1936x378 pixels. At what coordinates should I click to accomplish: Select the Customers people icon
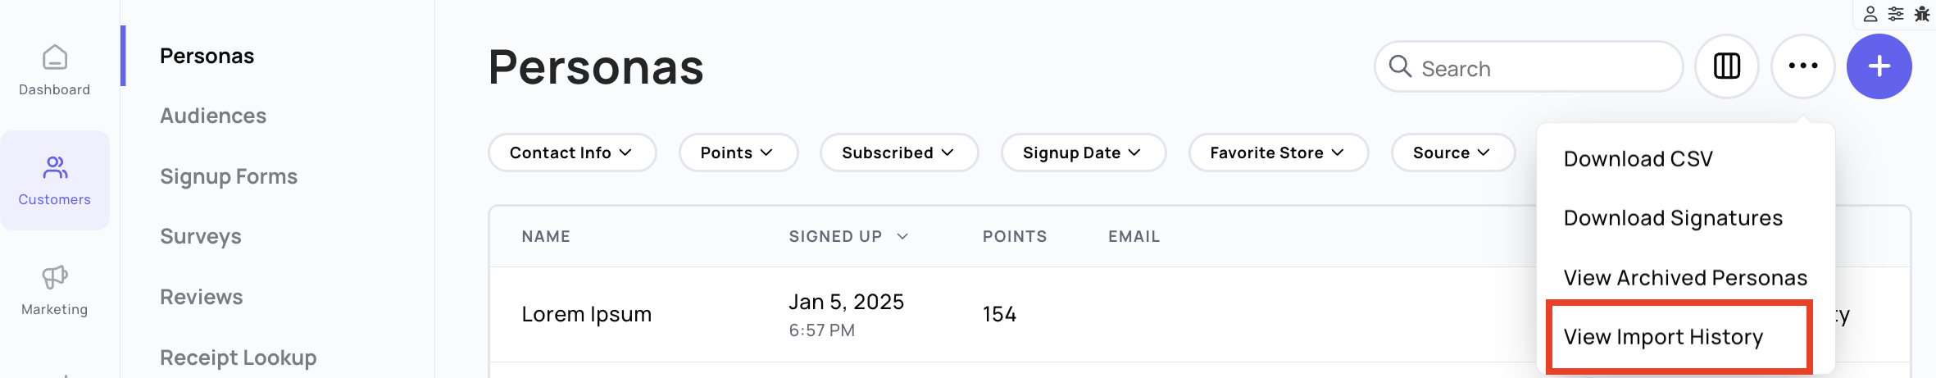[x=55, y=168]
